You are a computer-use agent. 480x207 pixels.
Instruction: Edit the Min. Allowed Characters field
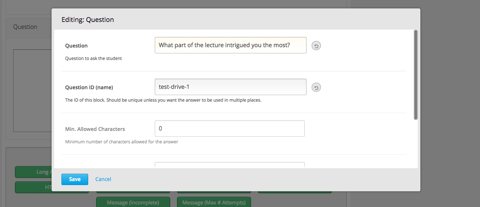click(230, 128)
